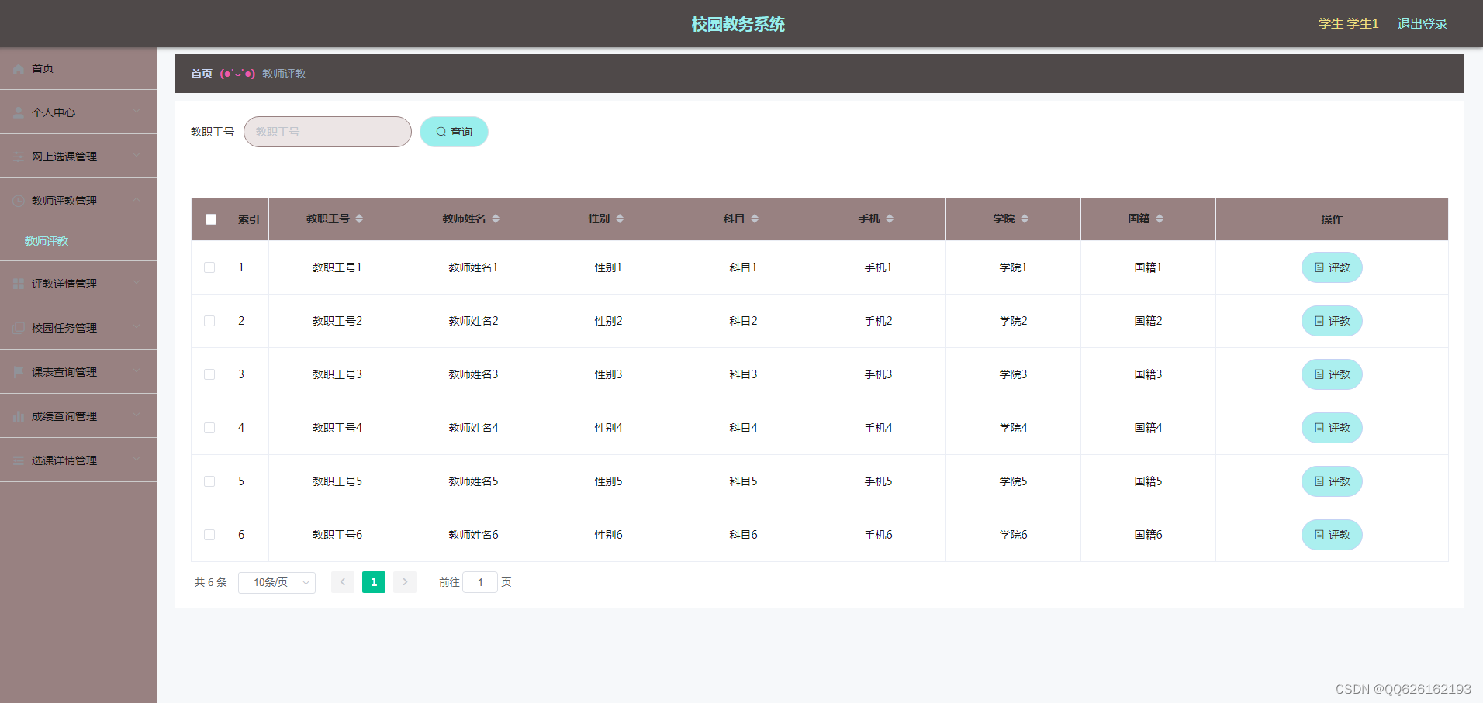1483x703 pixels.
Task: Check the row 1 checkbox for 教职工号1
Action: click(x=209, y=267)
